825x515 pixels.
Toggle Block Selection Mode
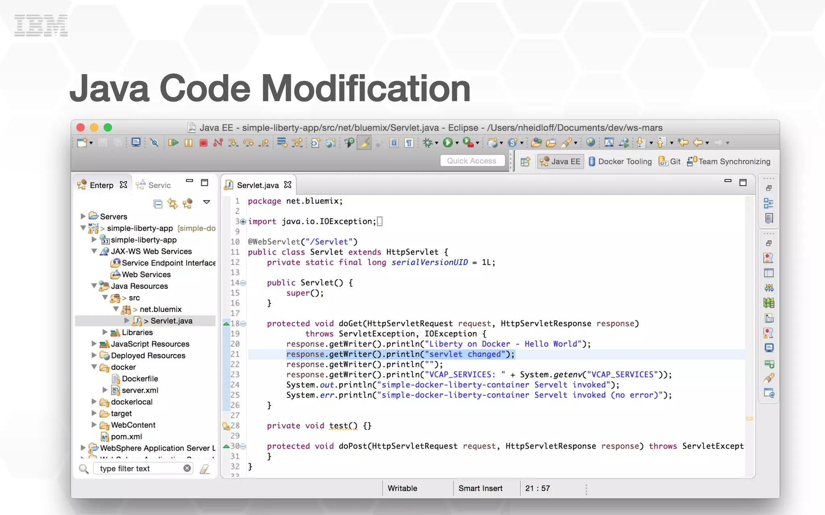coord(394,142)
